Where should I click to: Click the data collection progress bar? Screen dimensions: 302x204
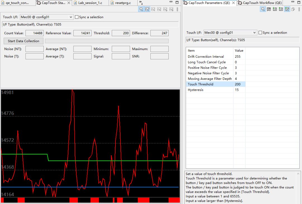click(x=107, y=41)
